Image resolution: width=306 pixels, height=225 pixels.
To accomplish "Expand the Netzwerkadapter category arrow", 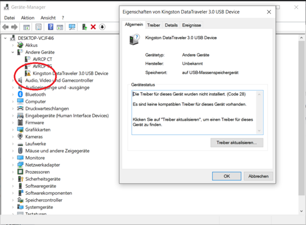I will pyautogui.click(x=13, y=165).
